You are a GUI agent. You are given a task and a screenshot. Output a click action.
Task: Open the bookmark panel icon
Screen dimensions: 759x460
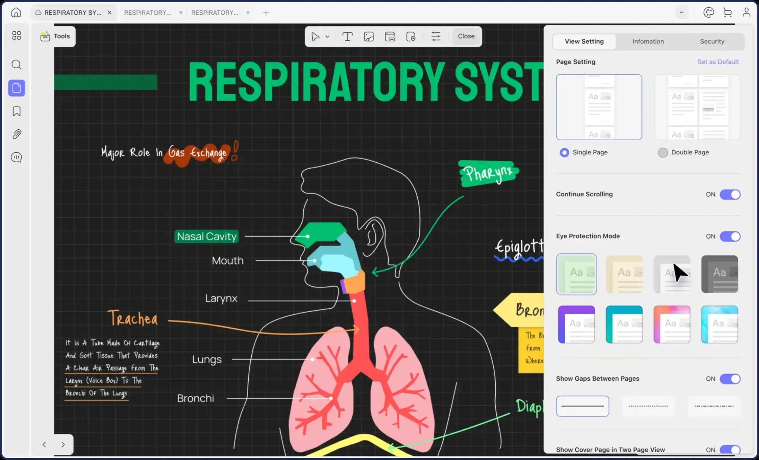(16, 111)
